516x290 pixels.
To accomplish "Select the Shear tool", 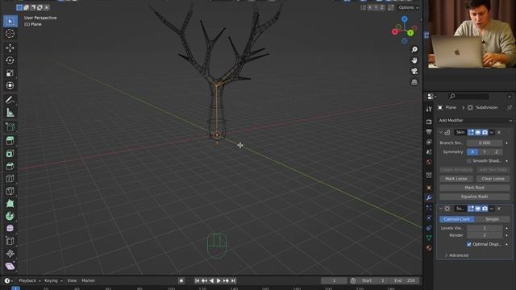I will (x=10, y=266).
